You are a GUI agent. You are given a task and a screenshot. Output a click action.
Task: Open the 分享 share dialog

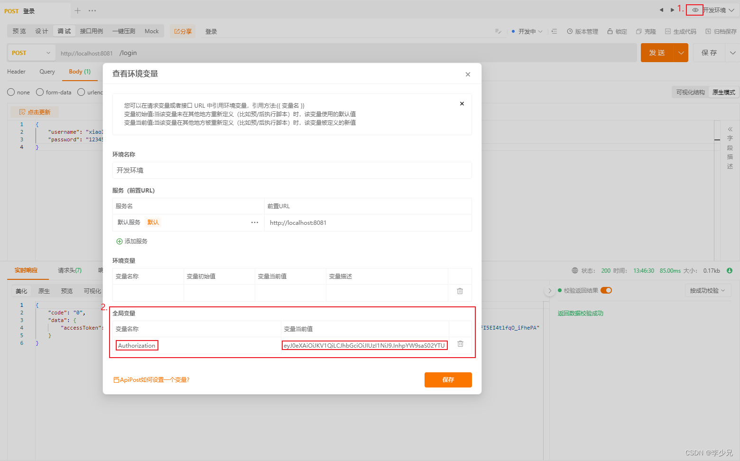point(182,31)
